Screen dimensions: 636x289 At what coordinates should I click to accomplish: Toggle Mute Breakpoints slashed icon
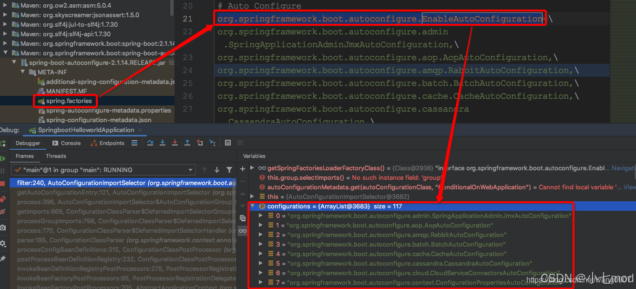2,211
